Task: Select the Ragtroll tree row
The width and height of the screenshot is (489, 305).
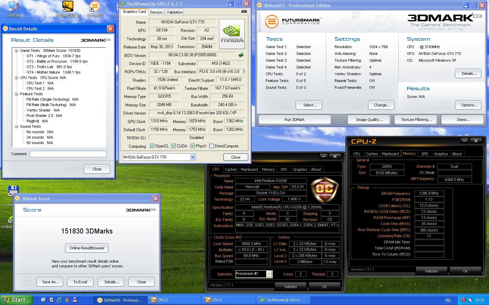Action: pos(37,121)
